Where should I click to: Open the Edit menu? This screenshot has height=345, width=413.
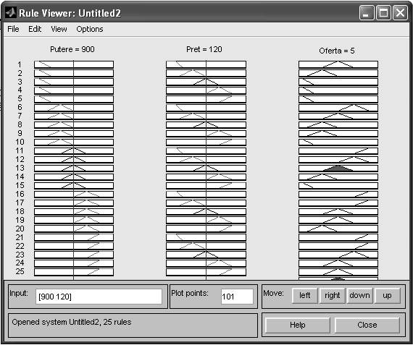35,29
